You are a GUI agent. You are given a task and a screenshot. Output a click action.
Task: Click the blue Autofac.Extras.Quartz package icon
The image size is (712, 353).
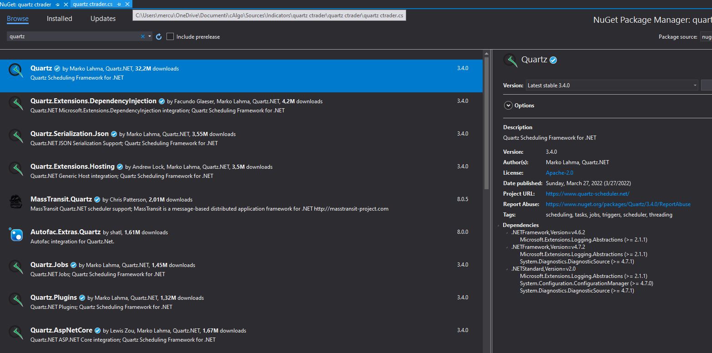point(16,234)
